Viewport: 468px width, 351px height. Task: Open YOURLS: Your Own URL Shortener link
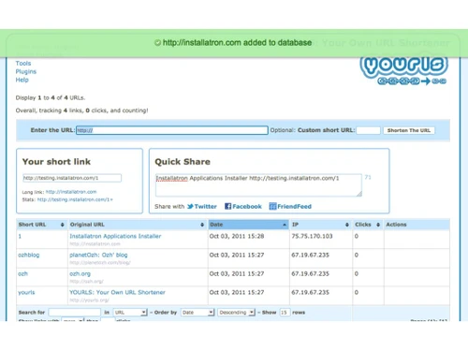[x=117, y=292]
